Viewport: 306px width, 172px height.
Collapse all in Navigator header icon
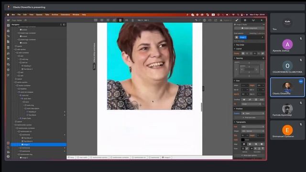pos(61,24)
